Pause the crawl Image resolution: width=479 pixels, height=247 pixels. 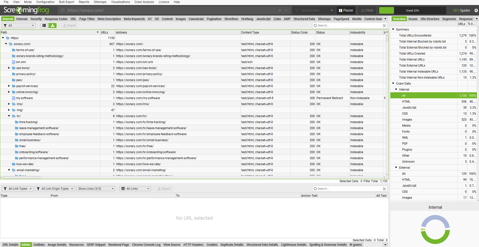tap(346, 10)
